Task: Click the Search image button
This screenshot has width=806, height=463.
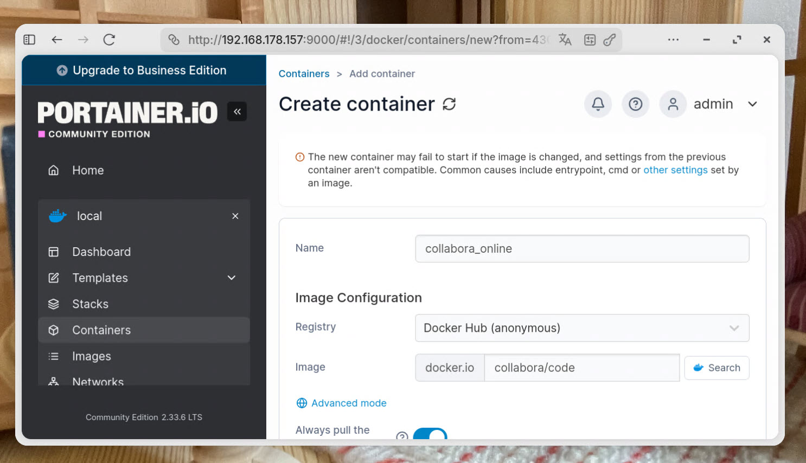Action: (717, 368)
